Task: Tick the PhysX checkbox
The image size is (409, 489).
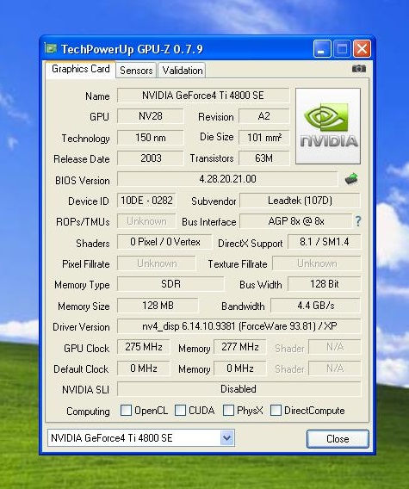Action: [x=228, y=410]
